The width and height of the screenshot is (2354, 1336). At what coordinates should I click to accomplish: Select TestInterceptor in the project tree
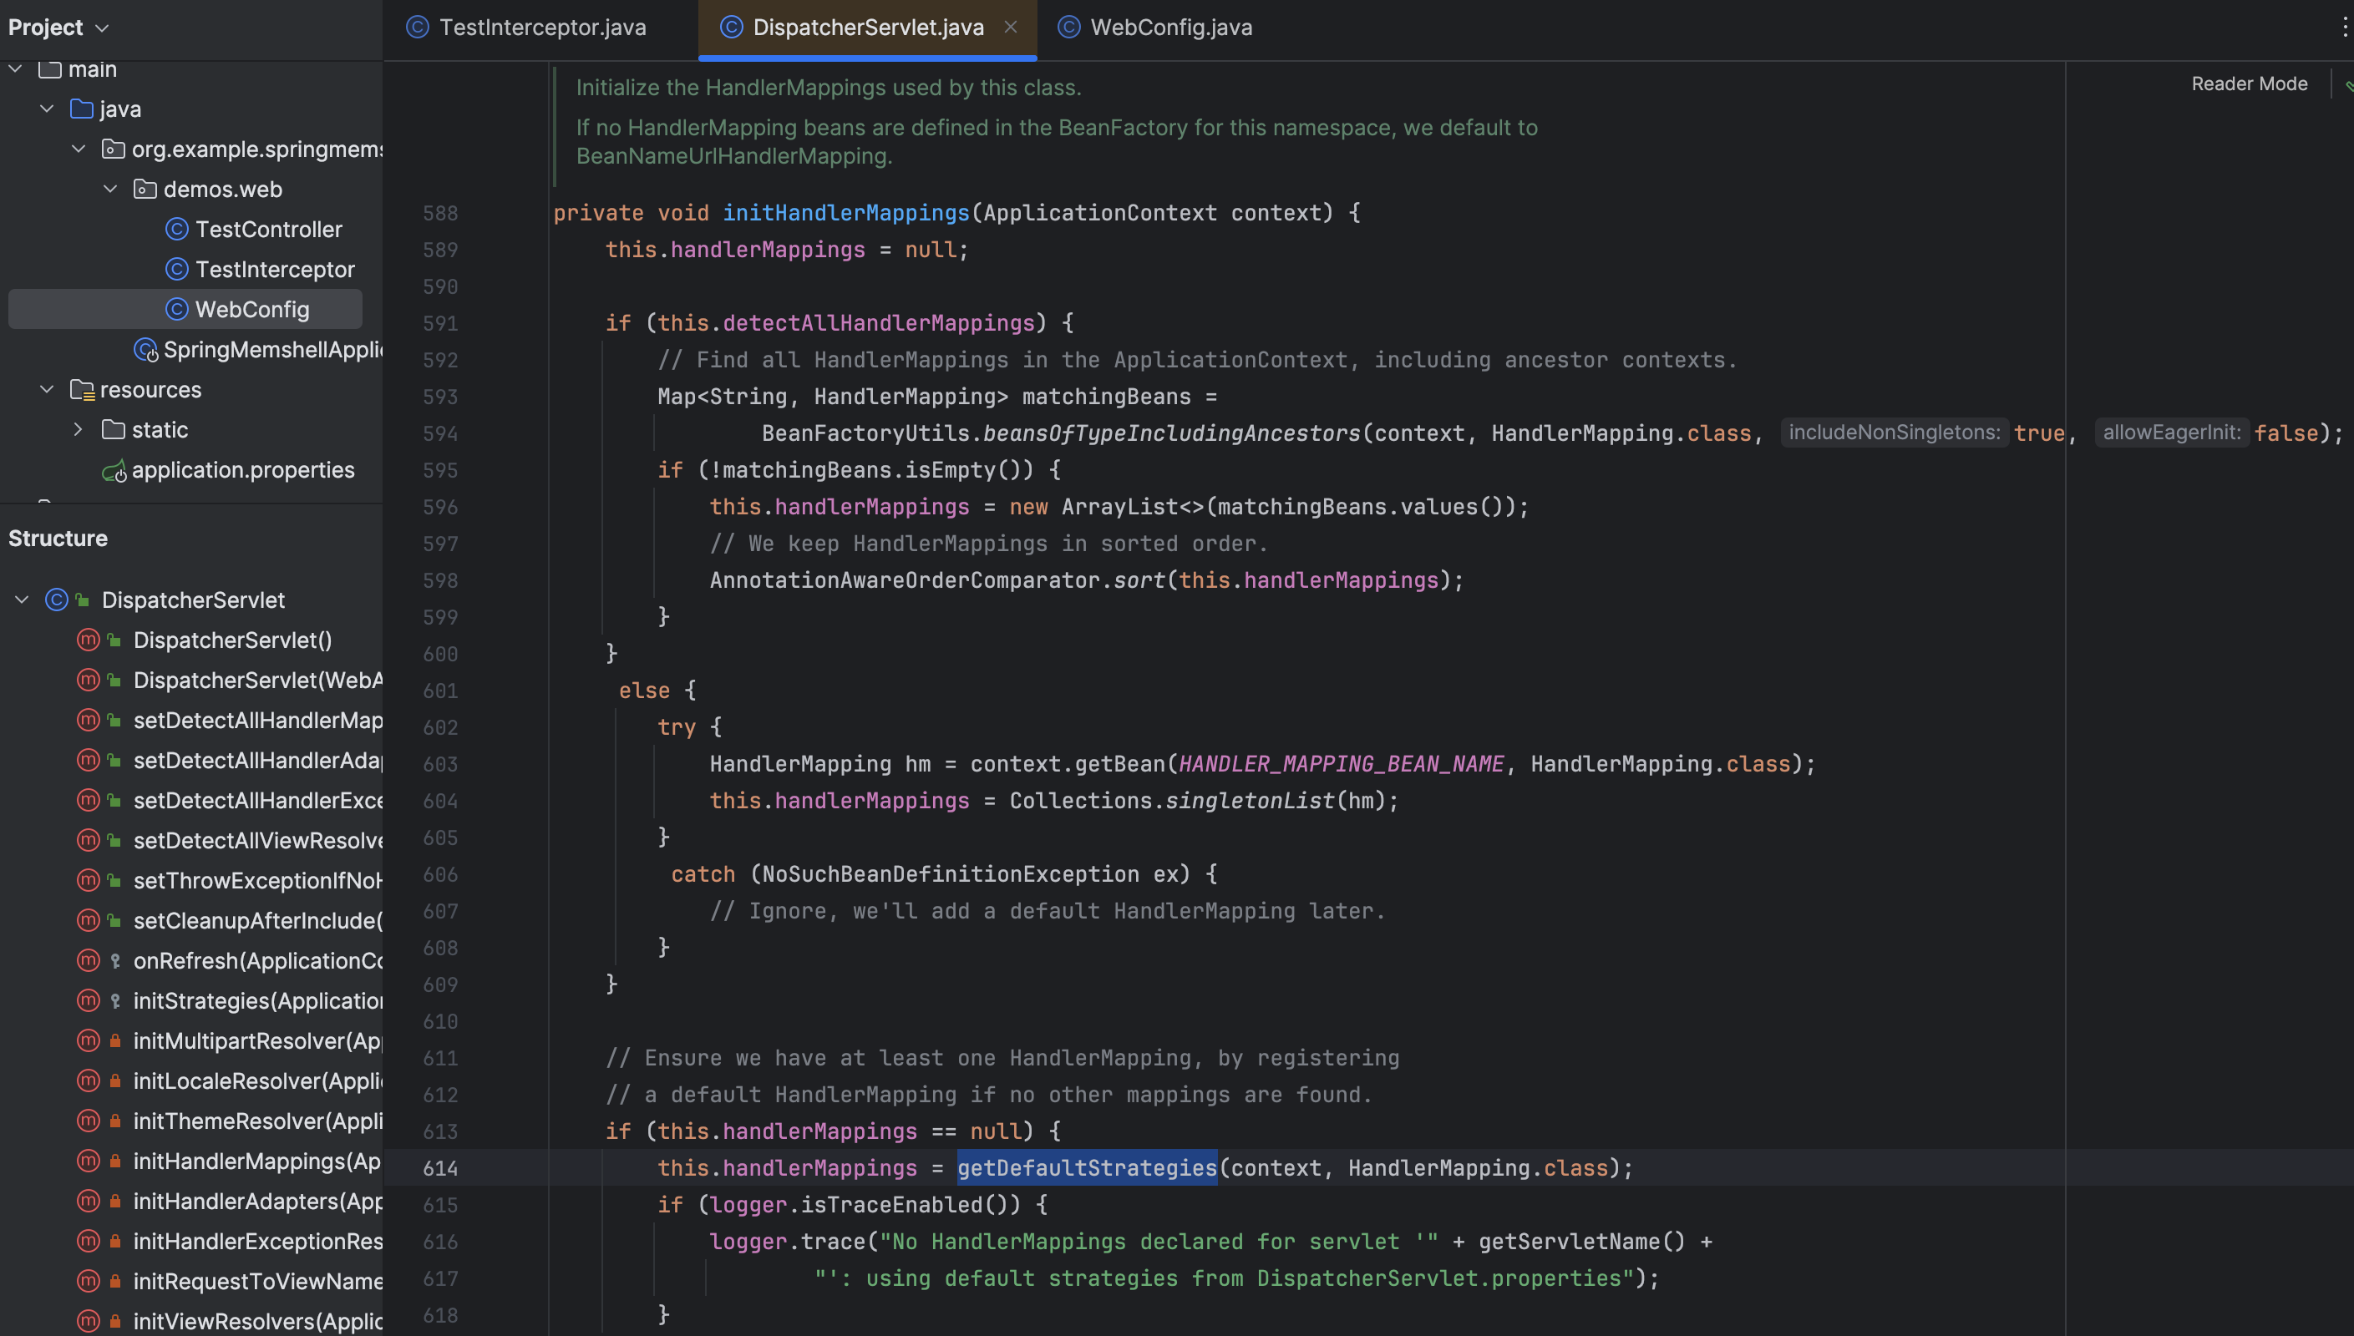[x=274, y=269]
